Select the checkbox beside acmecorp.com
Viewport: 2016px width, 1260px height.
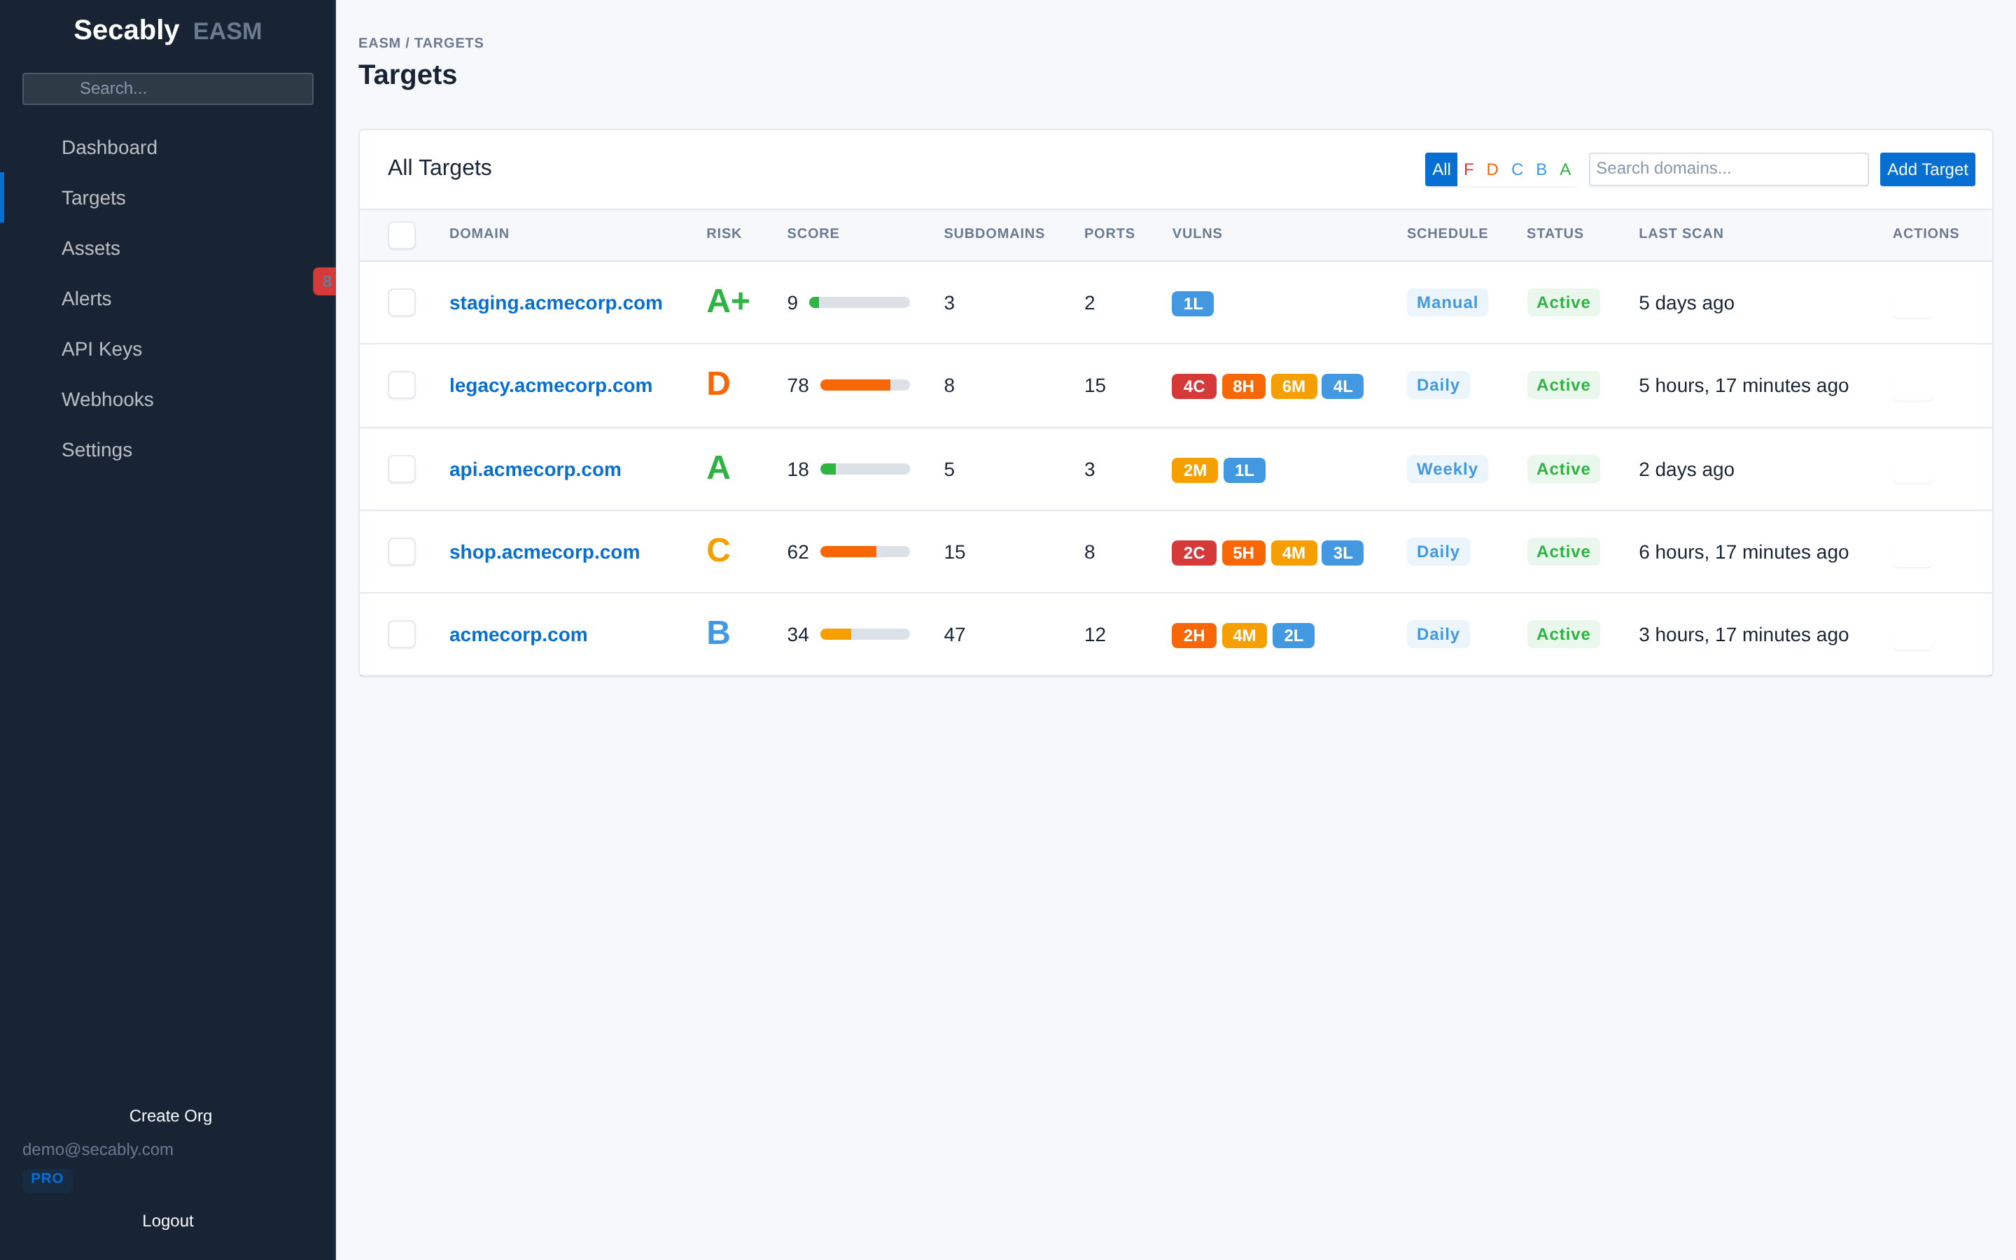pyautogui.click(x=402, y=634)
